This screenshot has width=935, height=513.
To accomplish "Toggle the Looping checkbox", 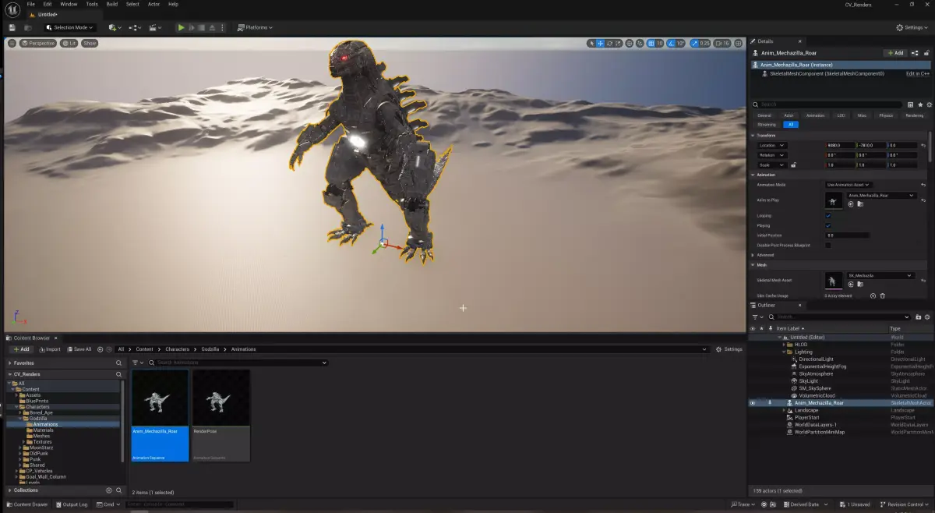I will pos(828,216).
